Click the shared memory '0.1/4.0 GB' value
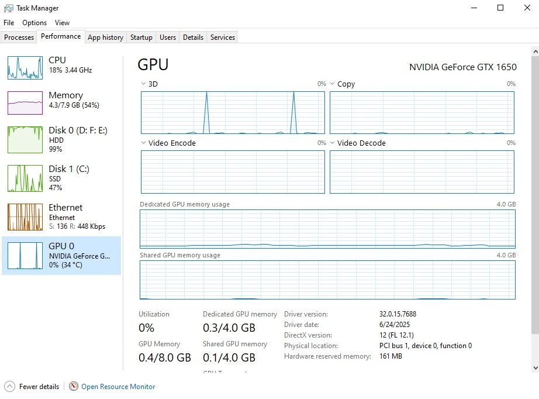Viewport: 539px width, 399px height. coord(229,357)
